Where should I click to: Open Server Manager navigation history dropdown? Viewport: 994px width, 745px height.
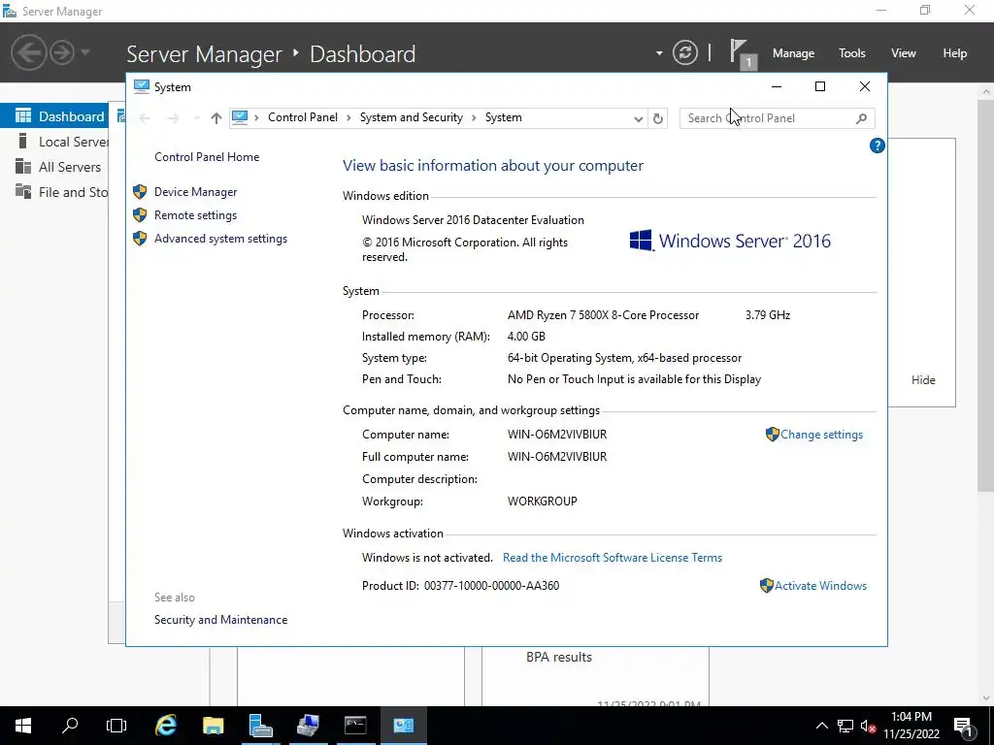coord(85,52)
